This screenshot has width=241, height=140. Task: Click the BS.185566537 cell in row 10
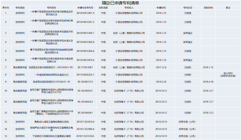(85, 91)
